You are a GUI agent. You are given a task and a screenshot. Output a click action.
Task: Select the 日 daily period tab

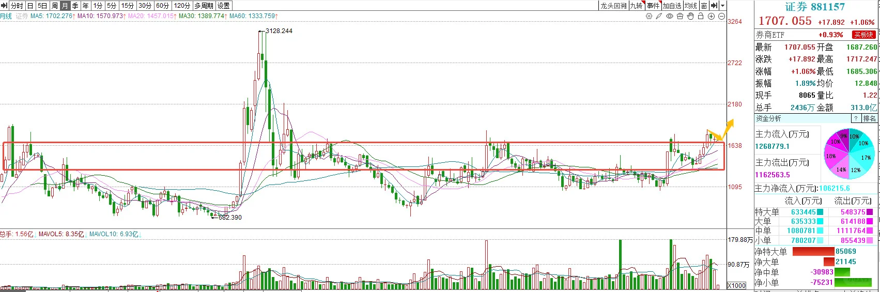pyautogui.click(x=30, y=6)
